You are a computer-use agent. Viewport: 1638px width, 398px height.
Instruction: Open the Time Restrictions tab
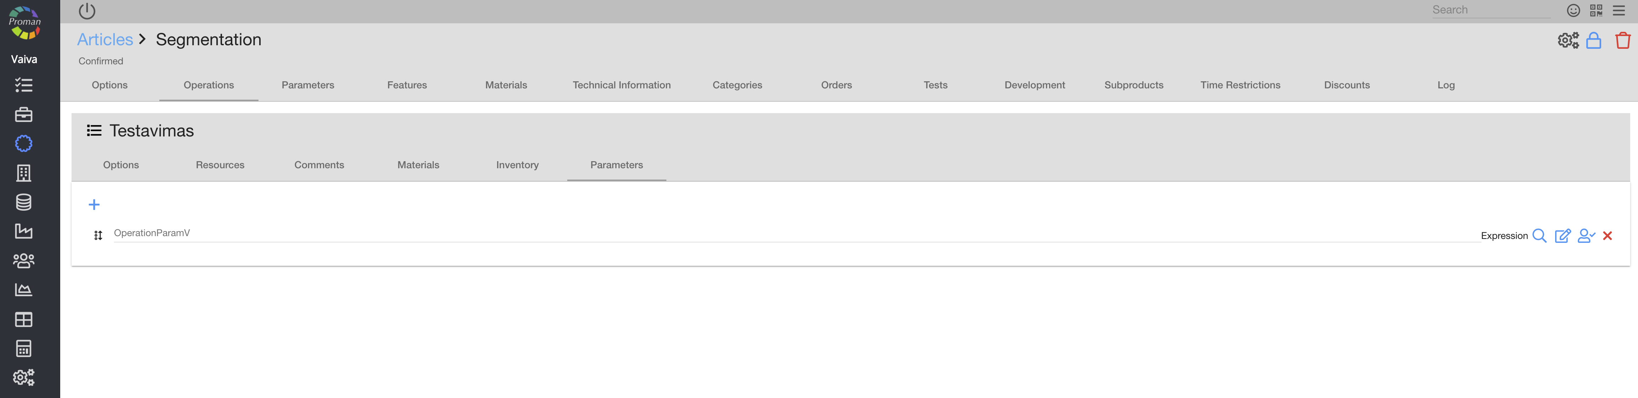click(x=1240, y=85)
